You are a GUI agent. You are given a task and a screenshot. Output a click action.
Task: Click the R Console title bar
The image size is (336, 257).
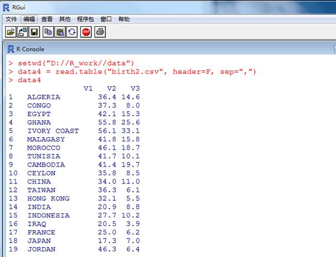click(170, 49)
